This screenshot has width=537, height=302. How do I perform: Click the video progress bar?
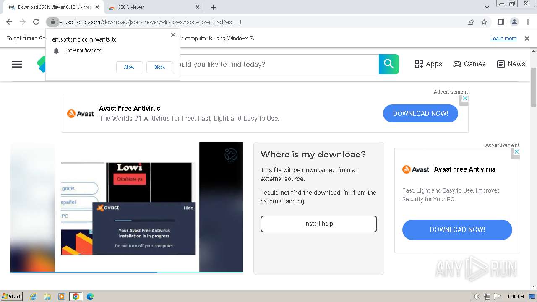click(127, 272)
